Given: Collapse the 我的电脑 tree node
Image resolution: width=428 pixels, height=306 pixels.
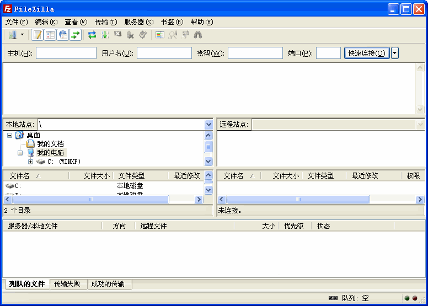Looking at the screenshot, I should click(20, 153).
